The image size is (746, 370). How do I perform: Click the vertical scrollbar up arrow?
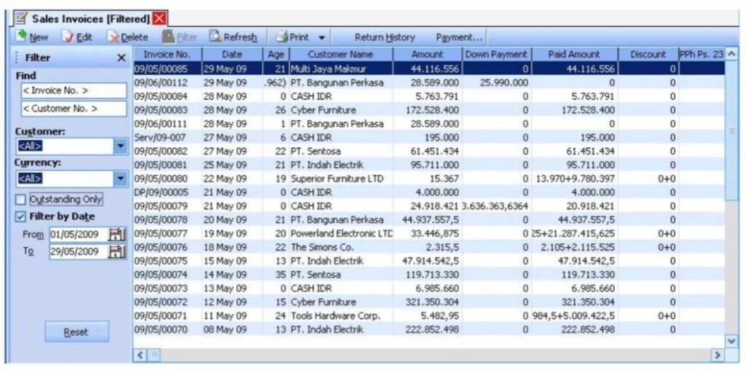pyautogui.click(x=731, y=54)
